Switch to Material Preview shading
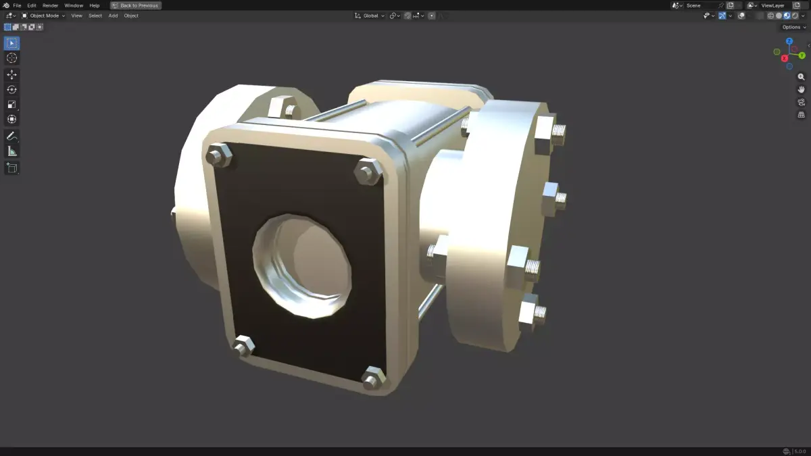 click(787, 16)
